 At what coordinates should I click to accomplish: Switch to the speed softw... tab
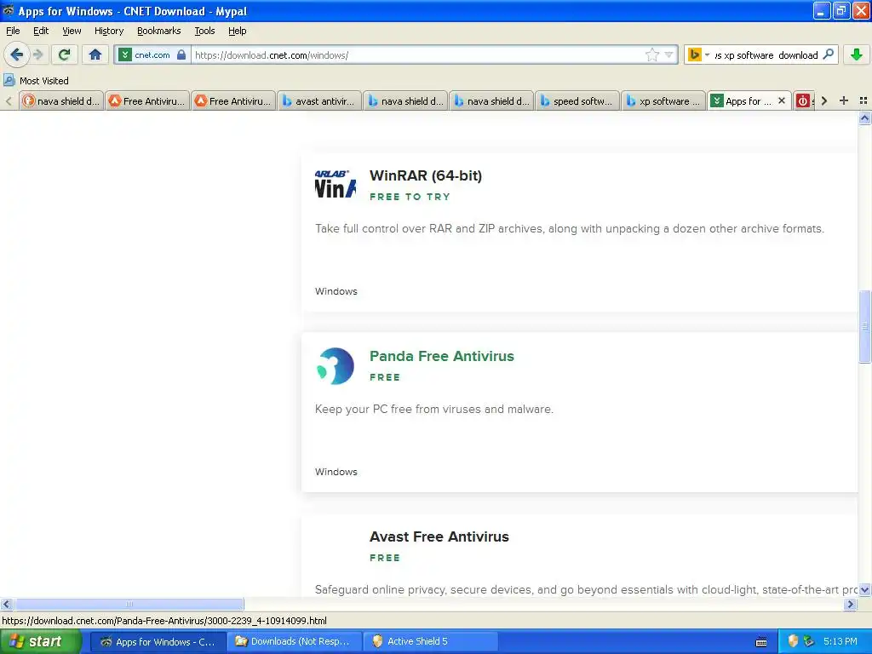coord(577,101)
